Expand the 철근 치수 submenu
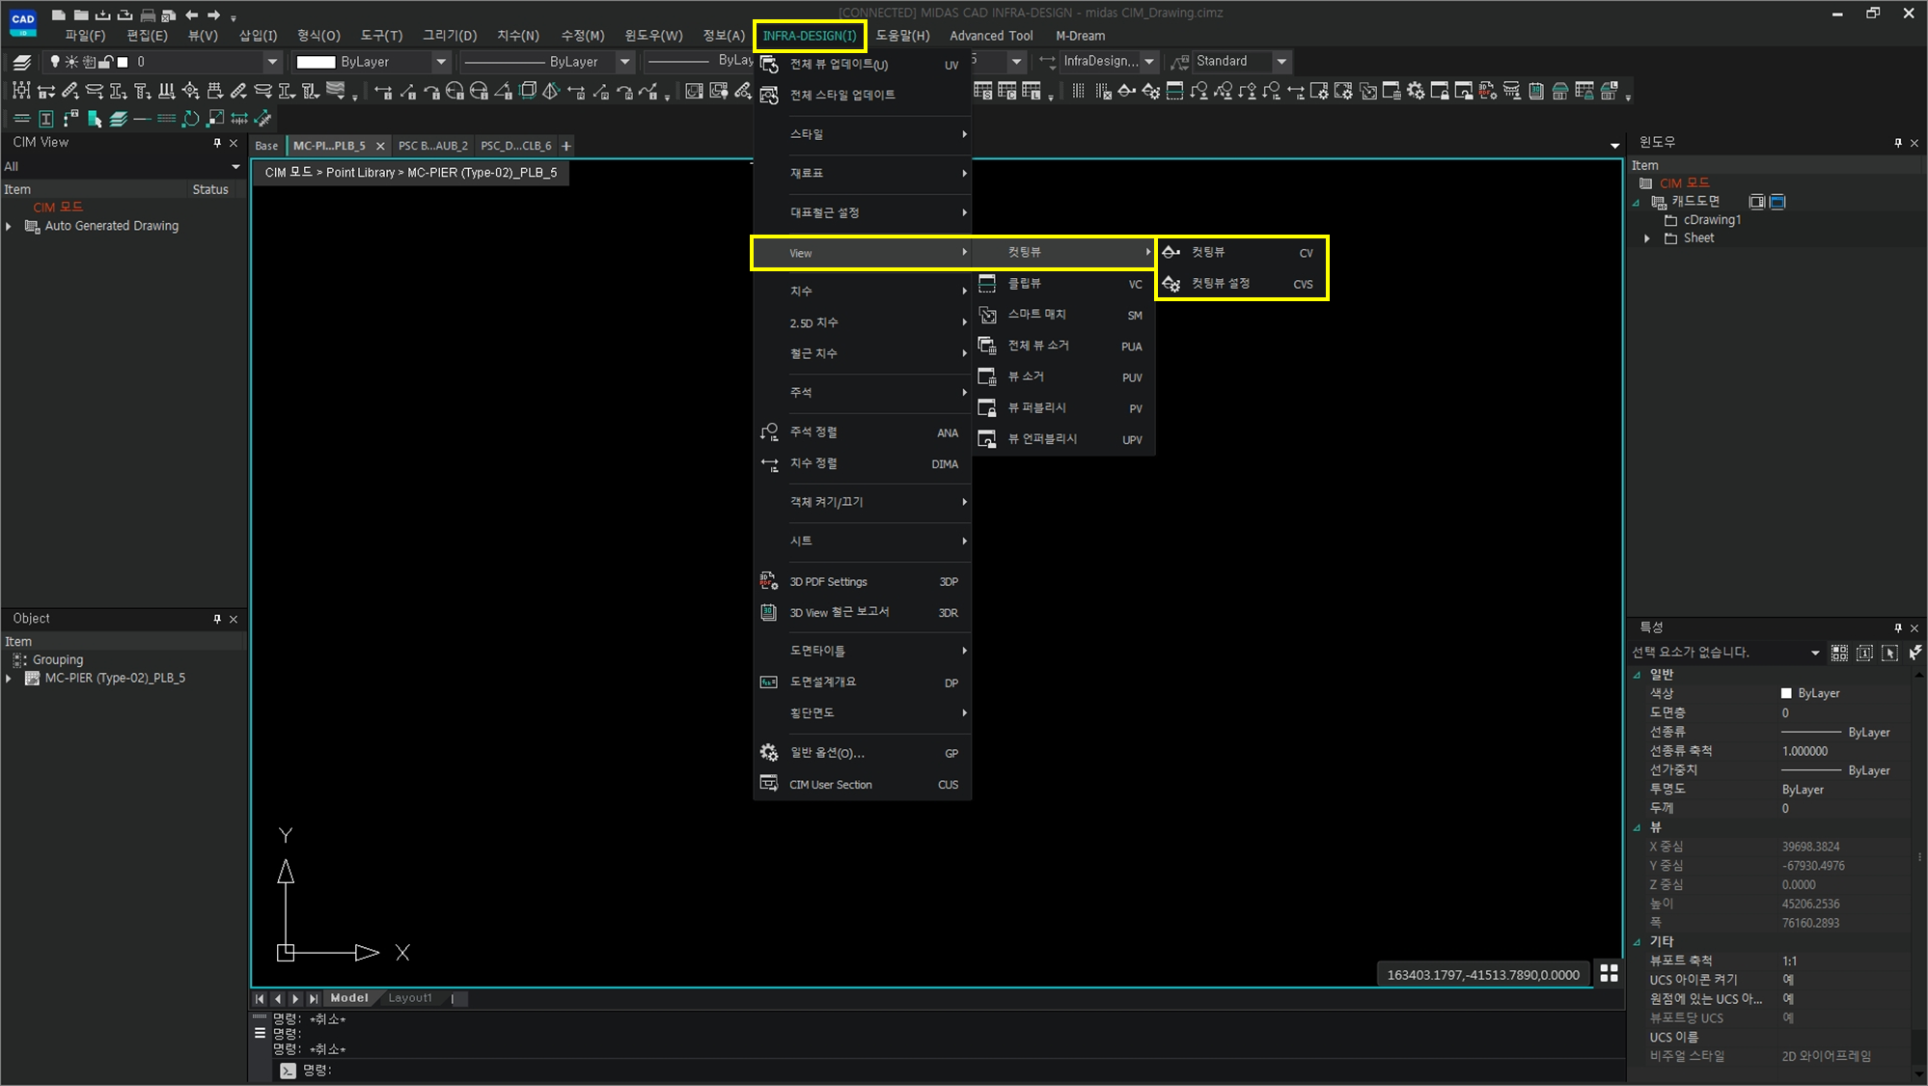 (862, 353)
